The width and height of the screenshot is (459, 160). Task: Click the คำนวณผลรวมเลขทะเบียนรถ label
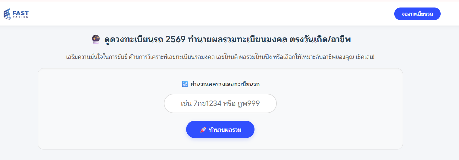225,84
